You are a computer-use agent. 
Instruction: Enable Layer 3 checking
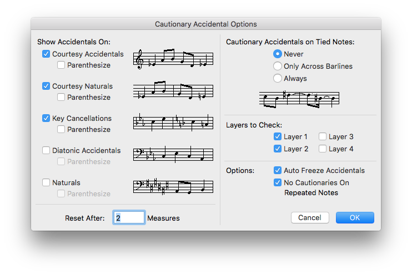(x=323, y=136)
